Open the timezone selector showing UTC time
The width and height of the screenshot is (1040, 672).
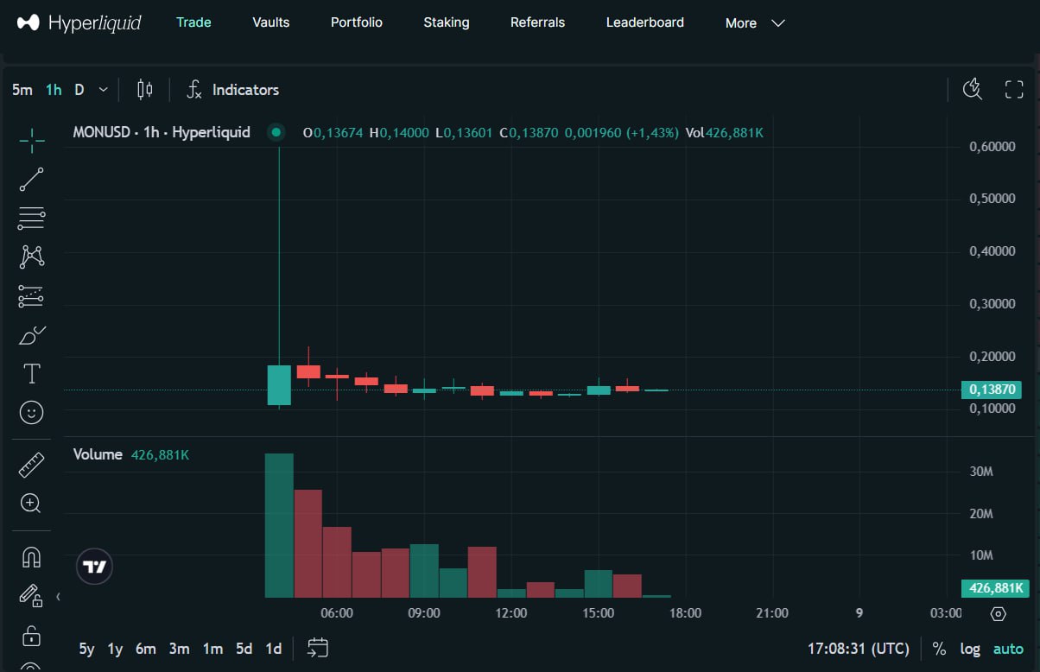coord(858,649)
